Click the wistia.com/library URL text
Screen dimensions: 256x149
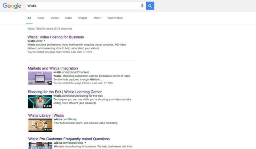(65, 119)
